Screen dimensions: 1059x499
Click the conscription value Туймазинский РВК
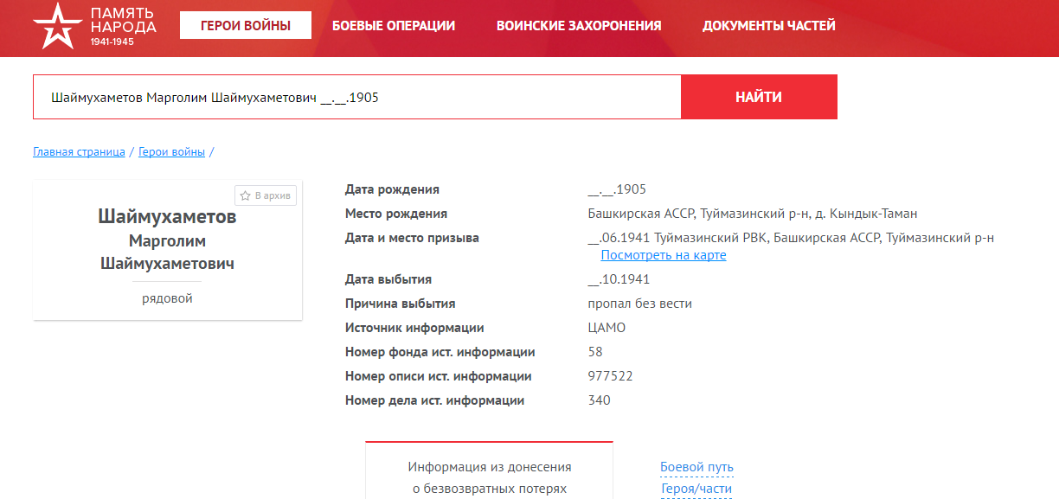click(712, 238)
